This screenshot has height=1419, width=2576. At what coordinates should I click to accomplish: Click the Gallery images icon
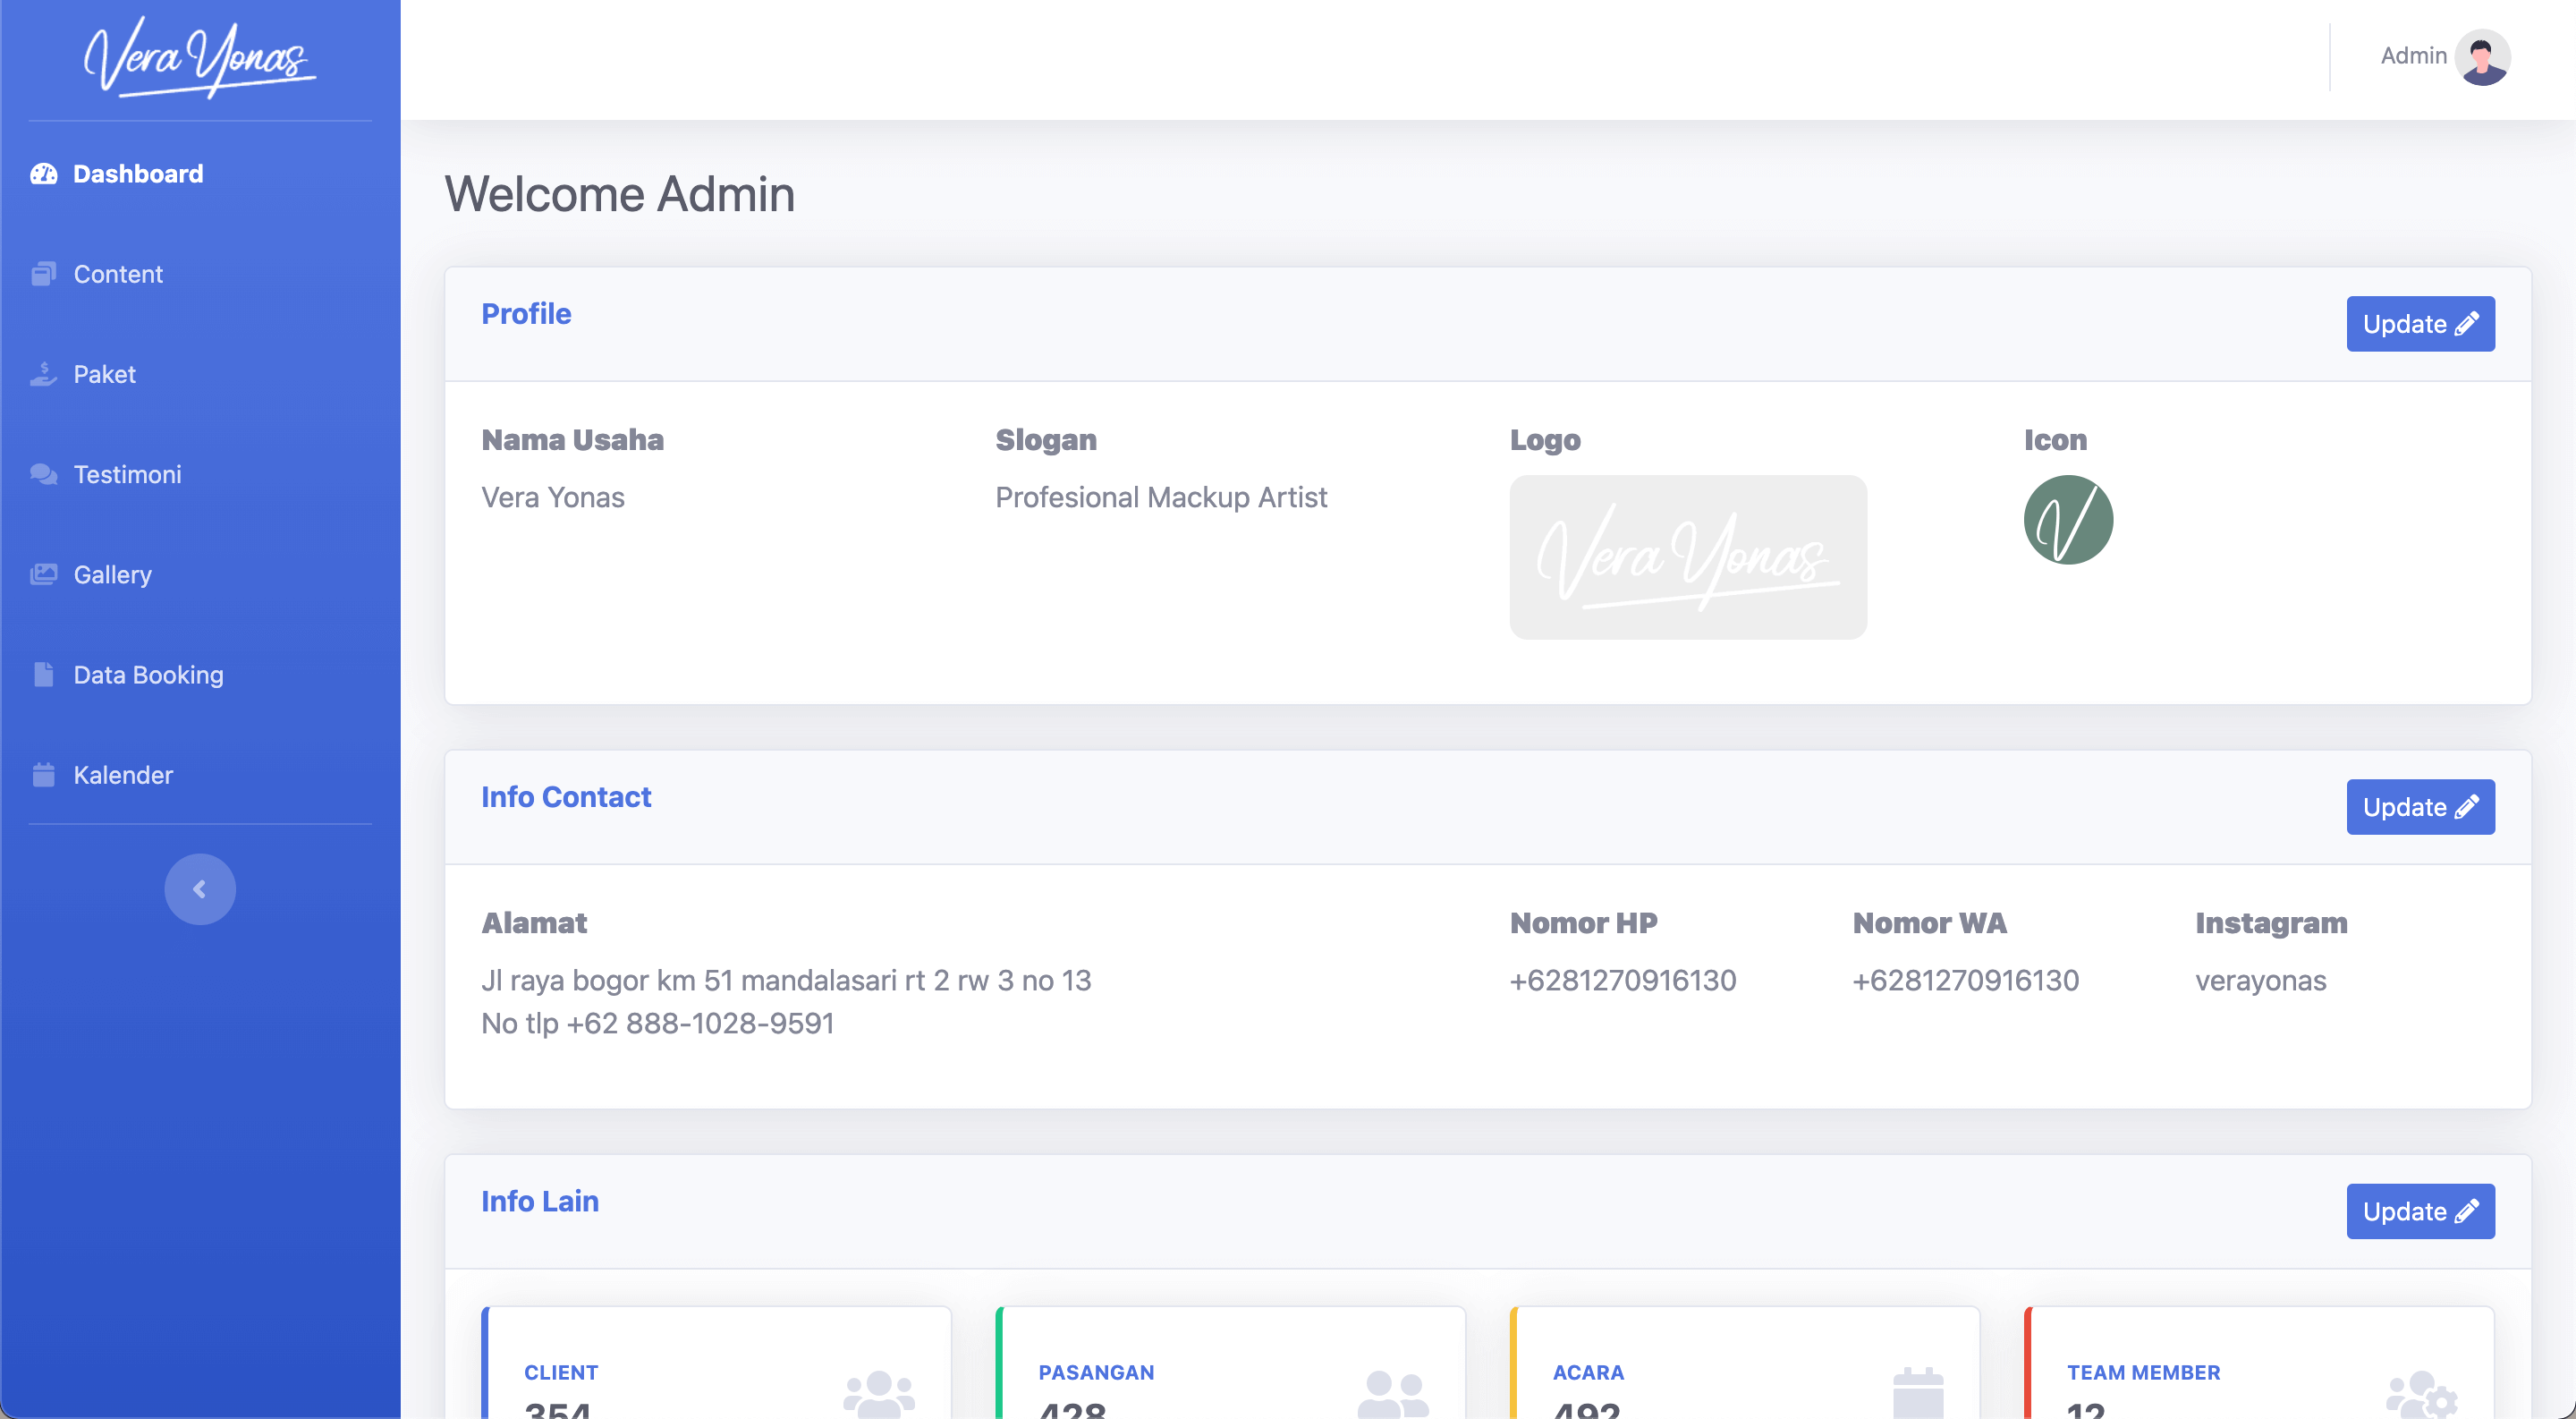tap(43, 574)
